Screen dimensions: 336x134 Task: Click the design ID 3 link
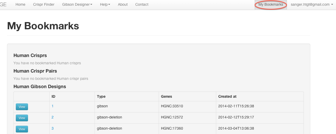click(x=53, y=128)
